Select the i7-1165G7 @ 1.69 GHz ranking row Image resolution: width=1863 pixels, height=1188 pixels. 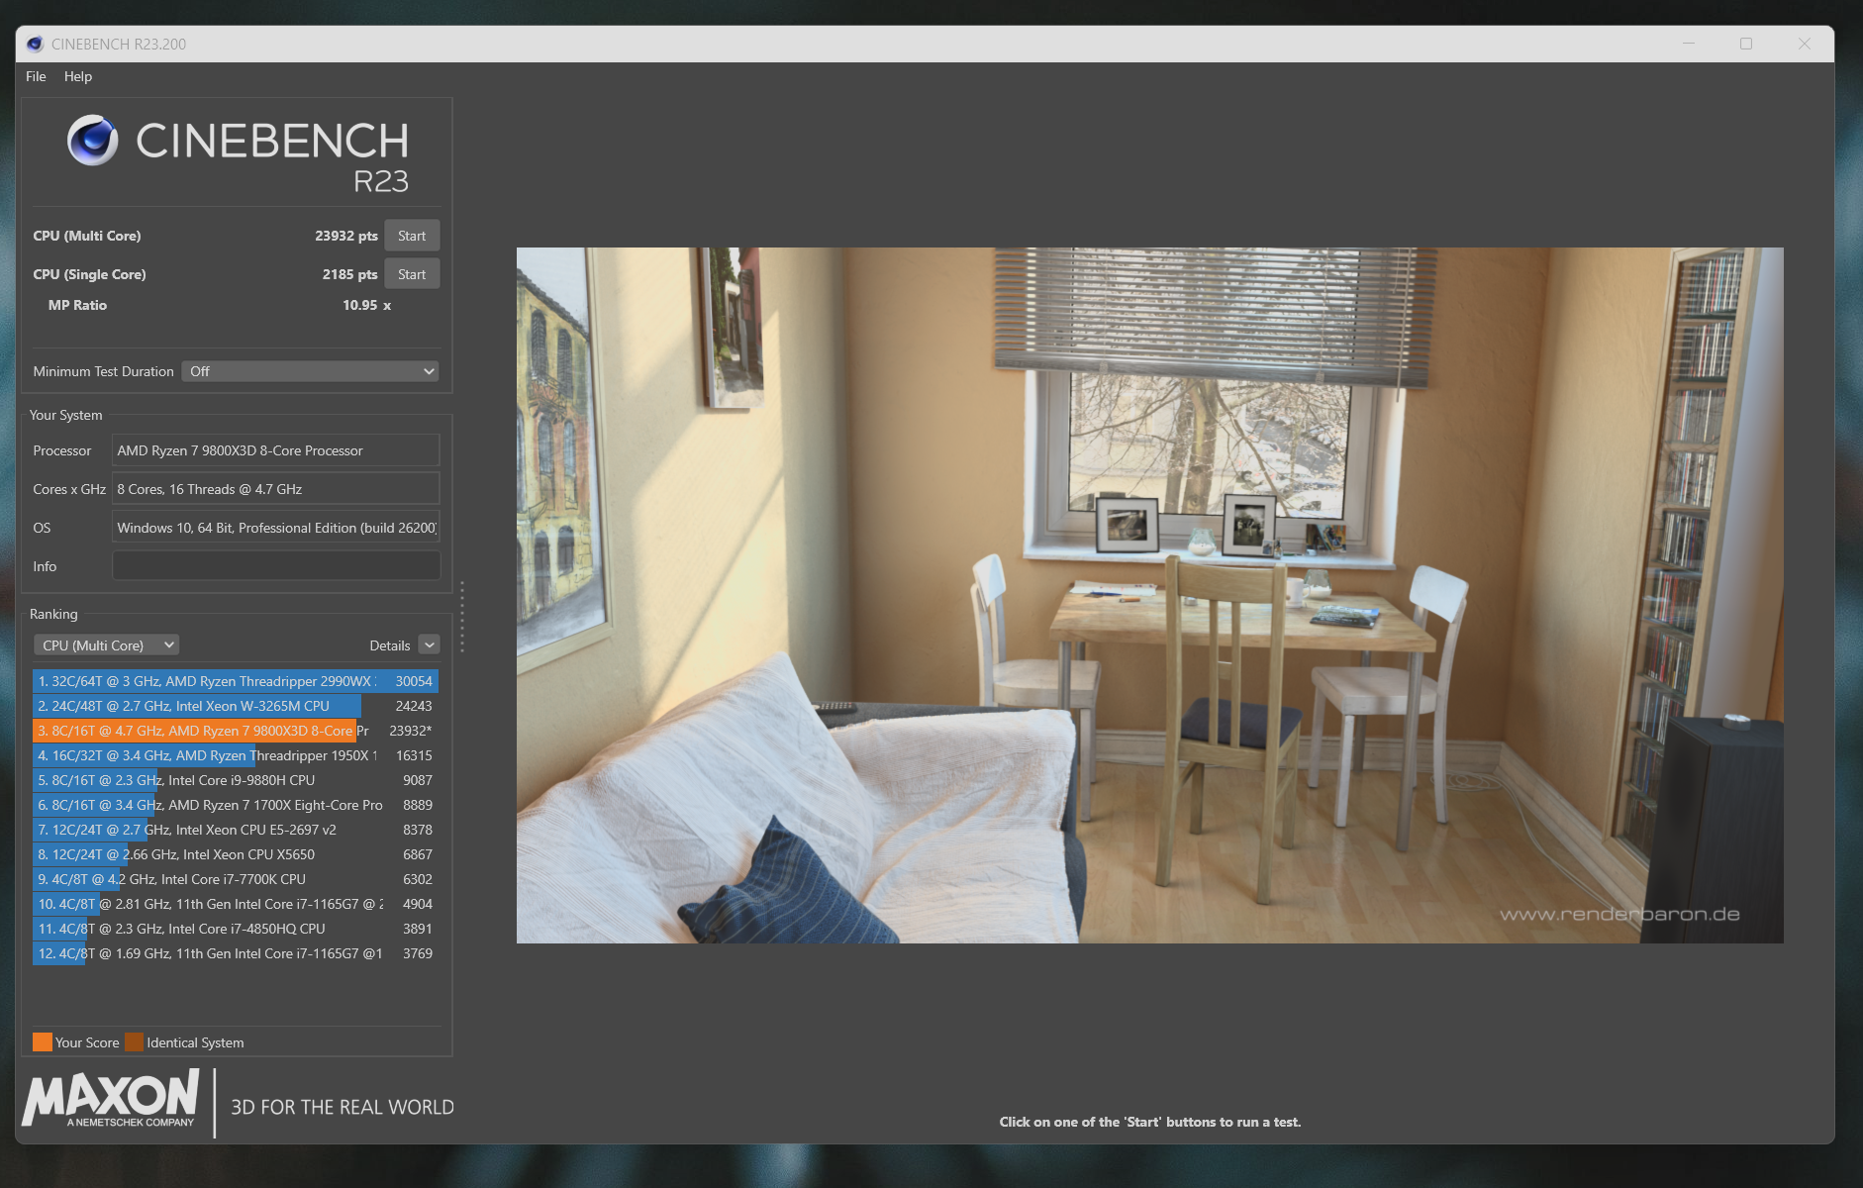click(x=236, y=953)
